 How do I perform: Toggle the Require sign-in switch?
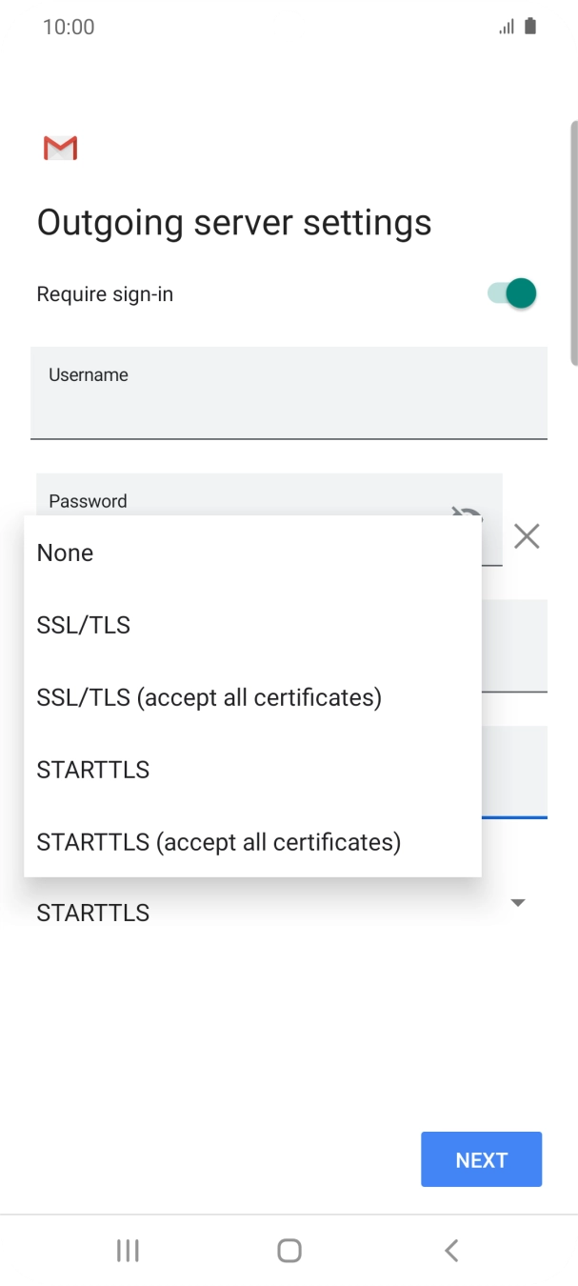tap(512, 293)
